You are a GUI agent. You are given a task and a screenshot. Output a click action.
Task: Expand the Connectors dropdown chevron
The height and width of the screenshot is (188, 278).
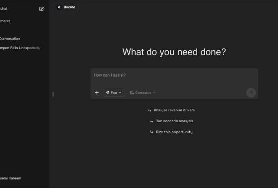[x=154, y=92]
